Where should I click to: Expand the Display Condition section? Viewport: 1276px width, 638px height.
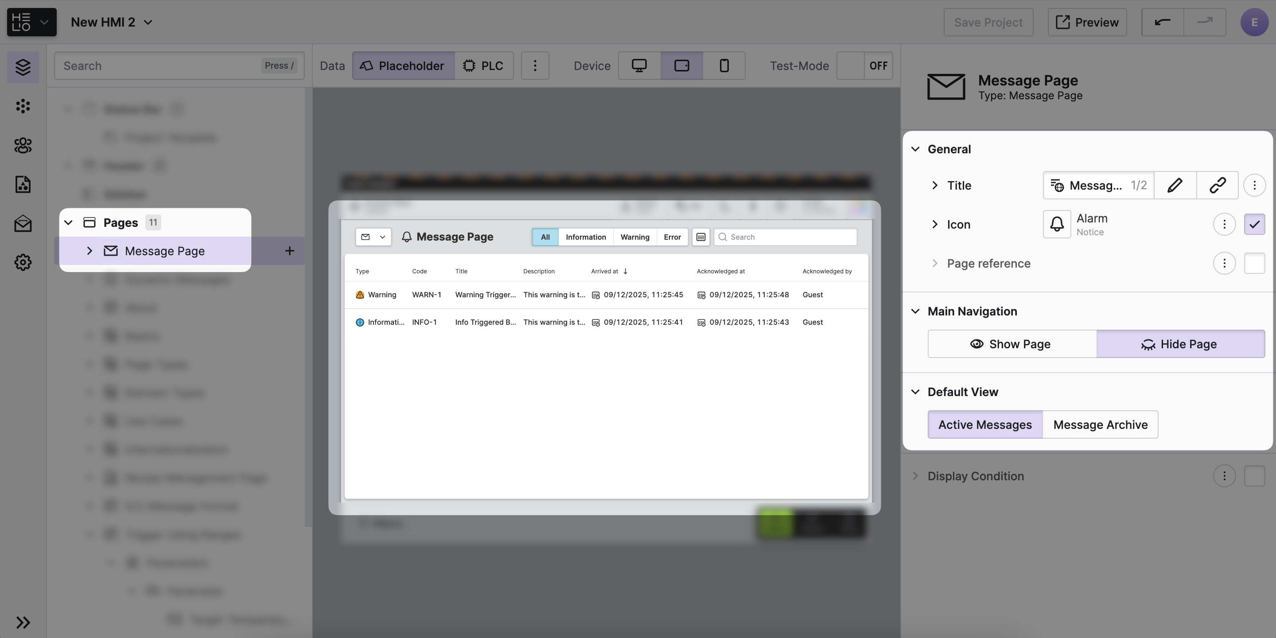point(916,476)
